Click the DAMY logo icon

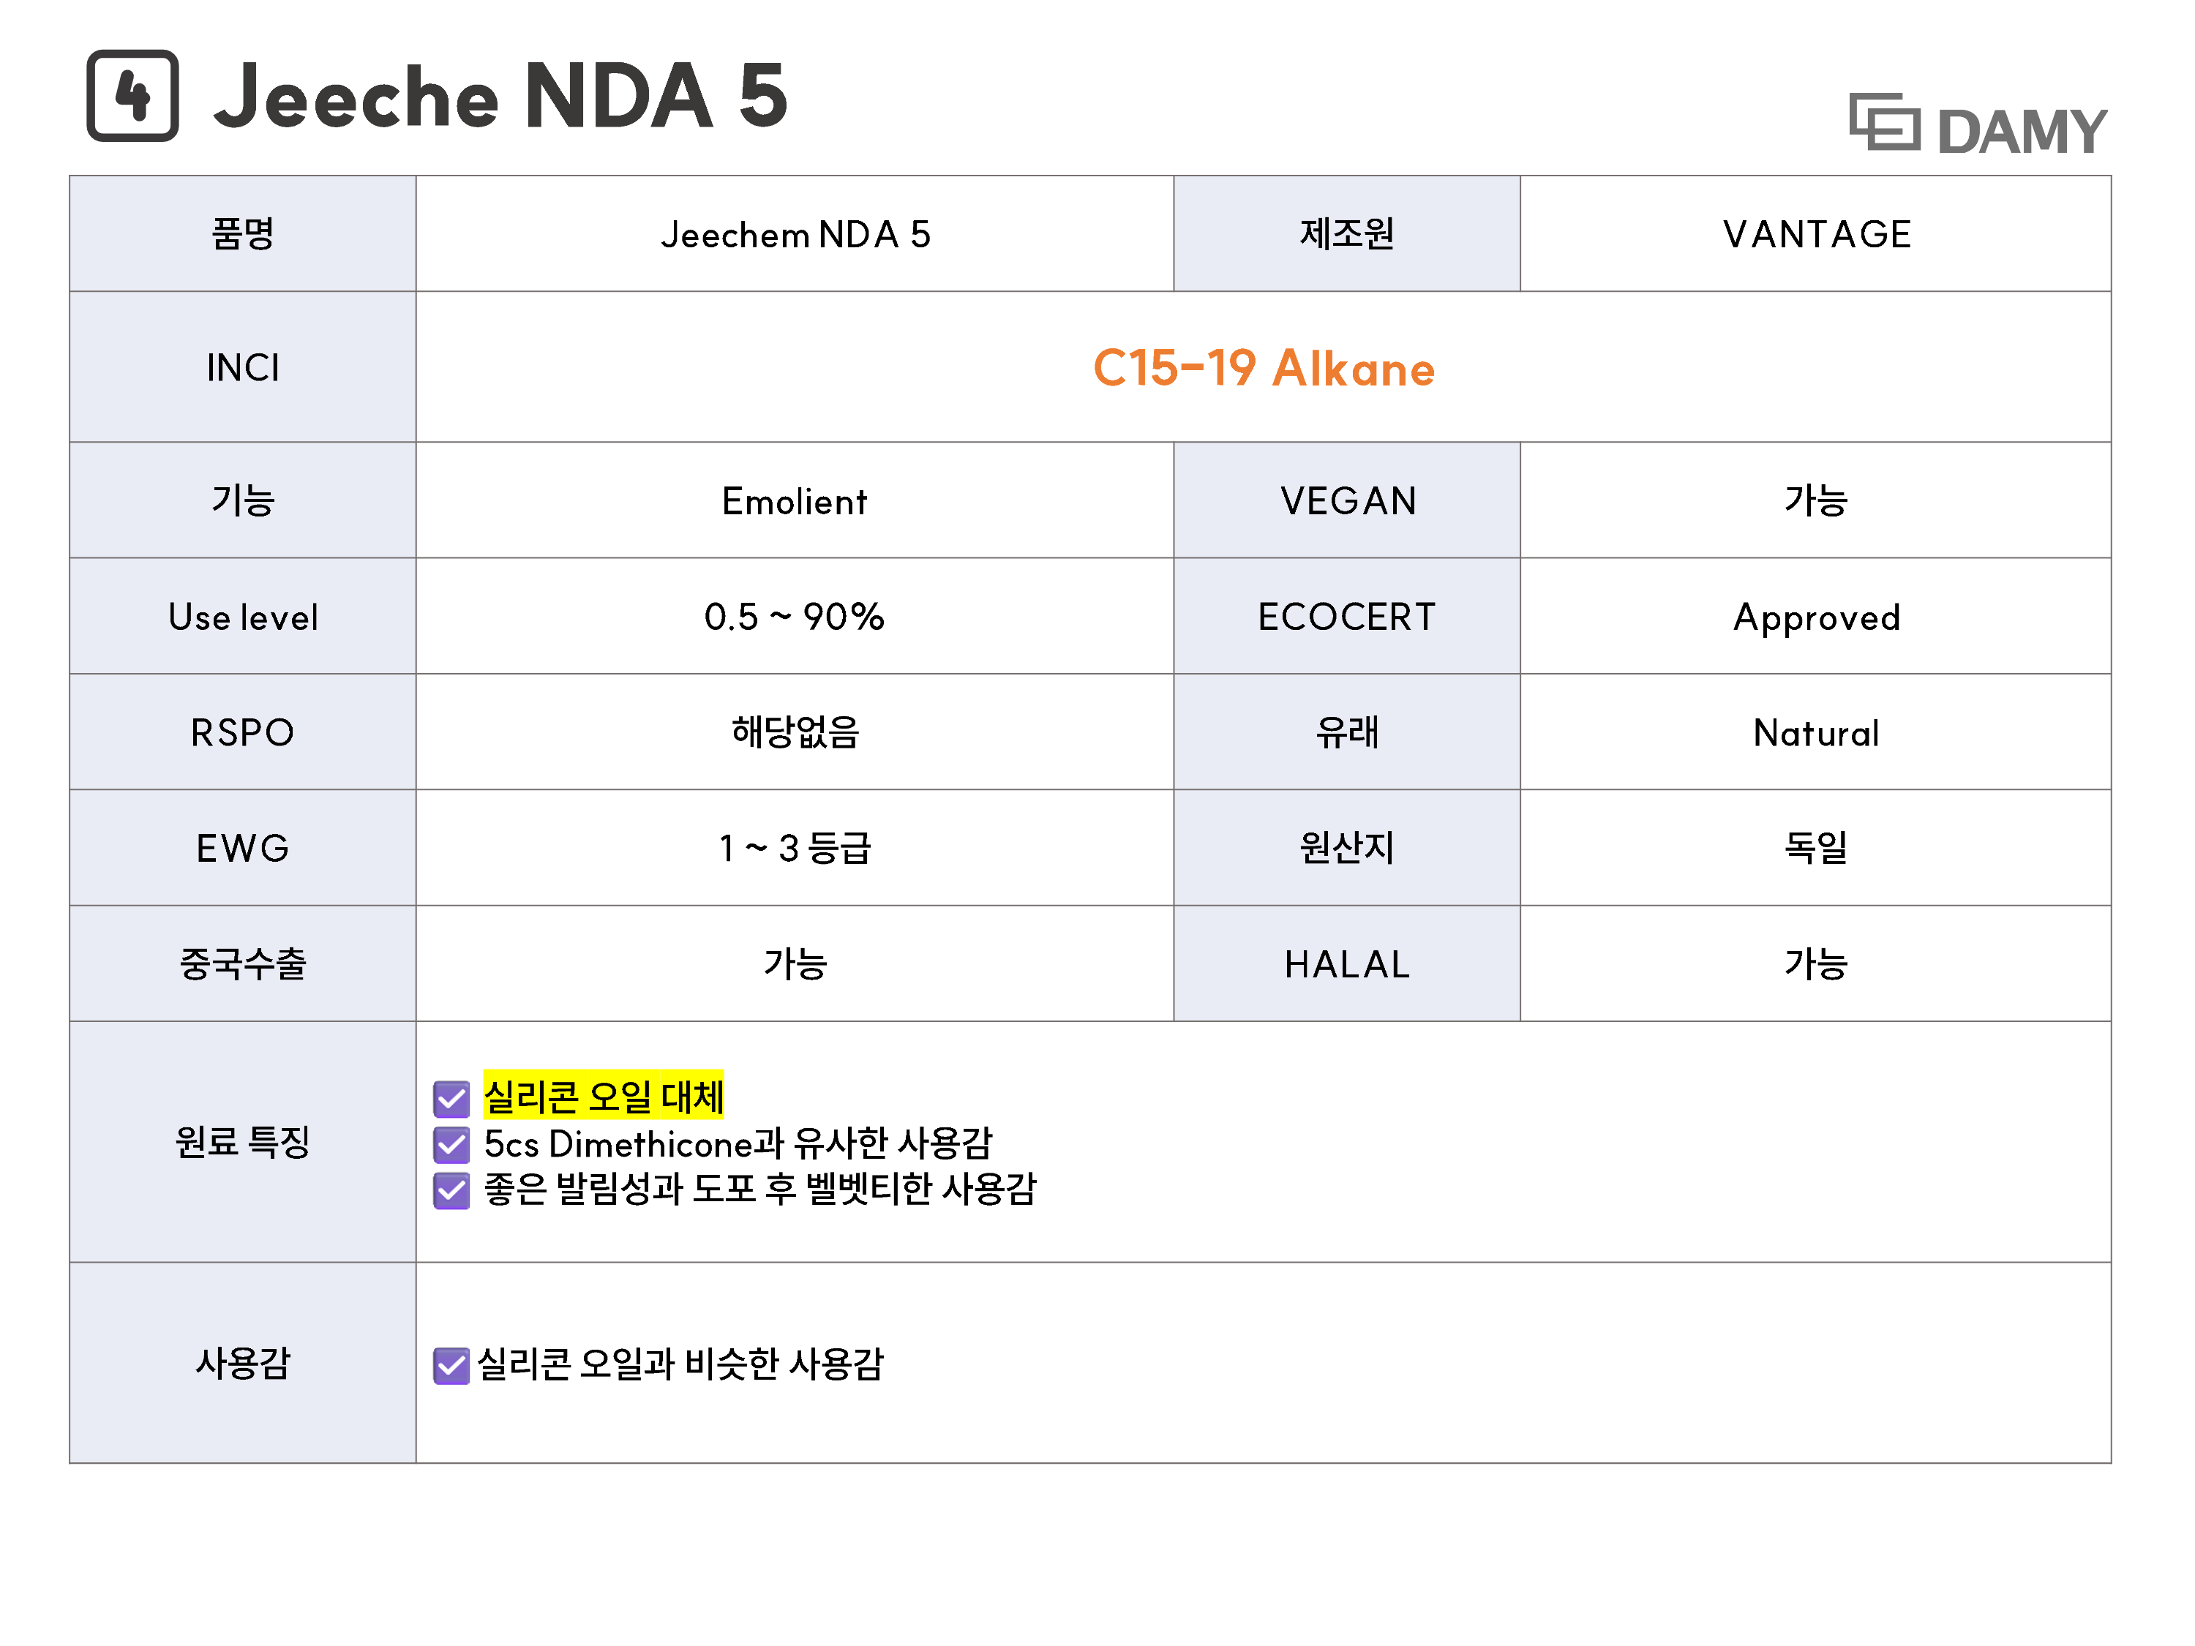coord(1884,123)
